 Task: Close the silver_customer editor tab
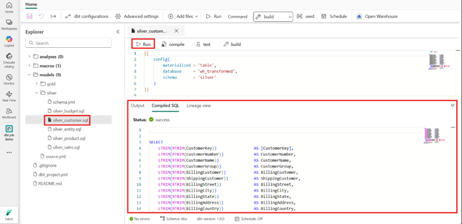[x=176, y=31]
